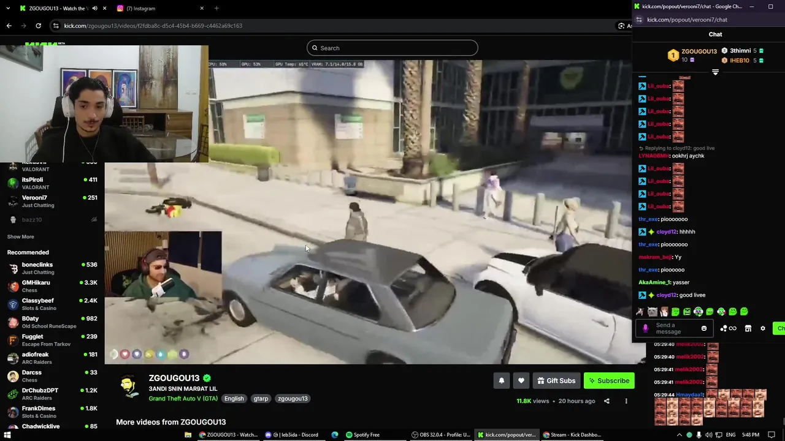Click into the Kick Search field
The height and width of the screenshot is (441, 785).
[x=392, y=48]
